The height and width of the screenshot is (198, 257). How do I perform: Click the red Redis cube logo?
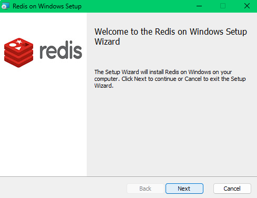(18, 53)
